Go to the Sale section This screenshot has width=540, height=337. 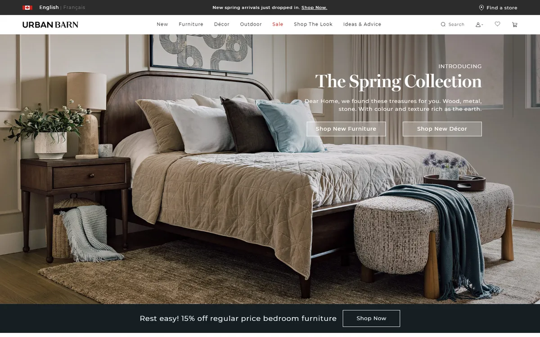pyautogui.click(x=278, y=24)
